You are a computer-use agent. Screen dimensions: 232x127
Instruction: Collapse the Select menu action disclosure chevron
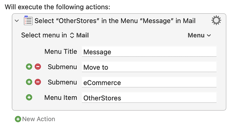(x=17, y=21)
